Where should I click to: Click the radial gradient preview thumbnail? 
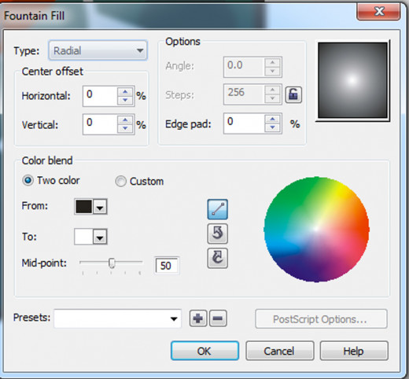click(352, 80)
